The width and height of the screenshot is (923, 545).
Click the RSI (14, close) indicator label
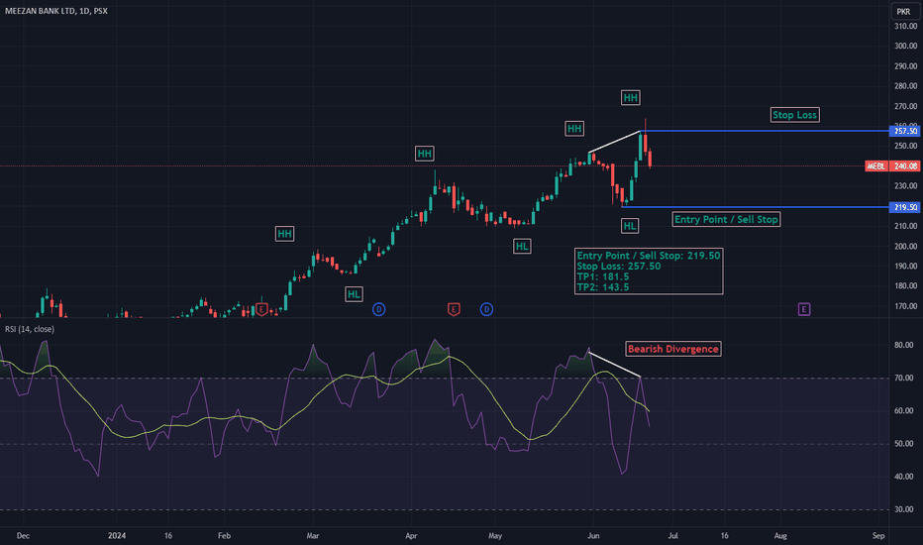(x=30, y=329)
